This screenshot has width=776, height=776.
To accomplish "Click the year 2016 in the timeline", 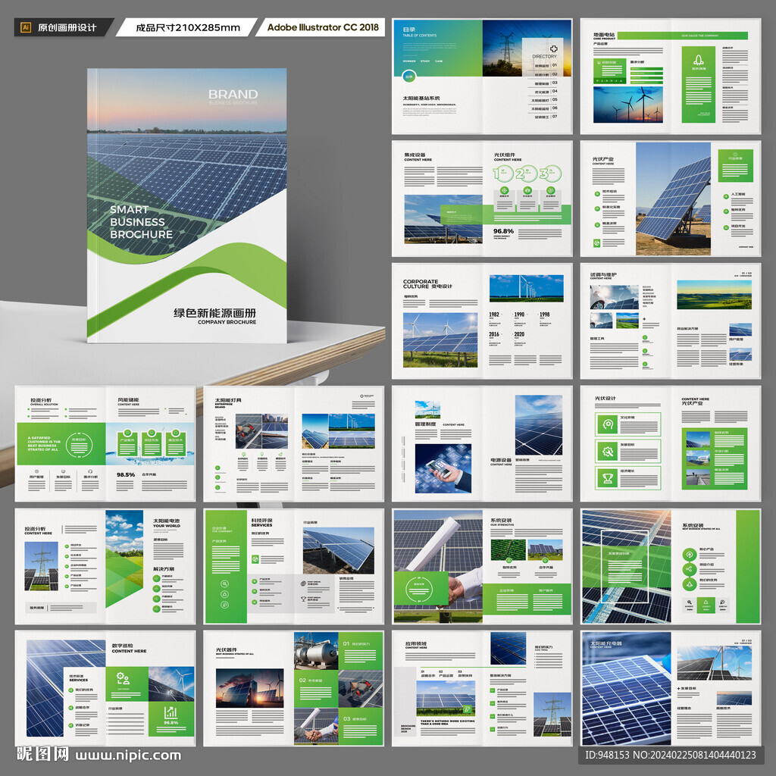I will [x=494, y=334].
